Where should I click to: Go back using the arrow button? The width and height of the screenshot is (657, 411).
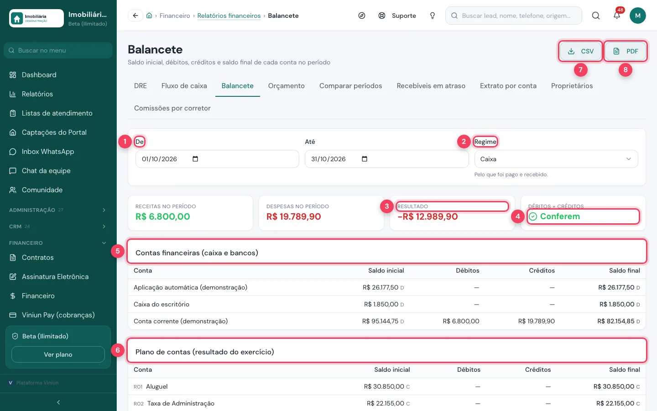coord(136,16)
